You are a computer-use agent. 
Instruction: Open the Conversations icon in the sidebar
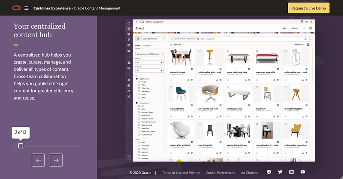(129, 68)
